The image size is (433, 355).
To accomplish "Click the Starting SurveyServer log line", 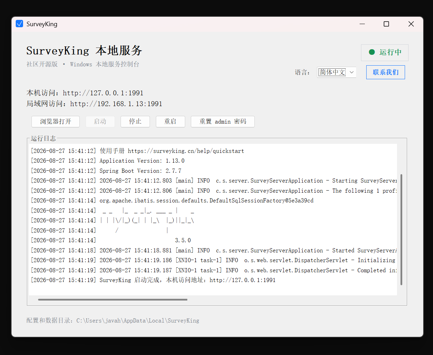I will coord(214,180).
